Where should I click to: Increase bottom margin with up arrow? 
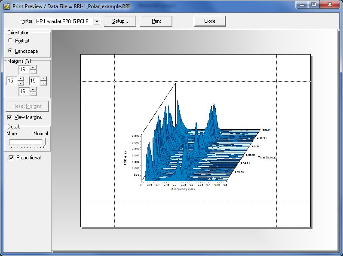tap(33, 89)
